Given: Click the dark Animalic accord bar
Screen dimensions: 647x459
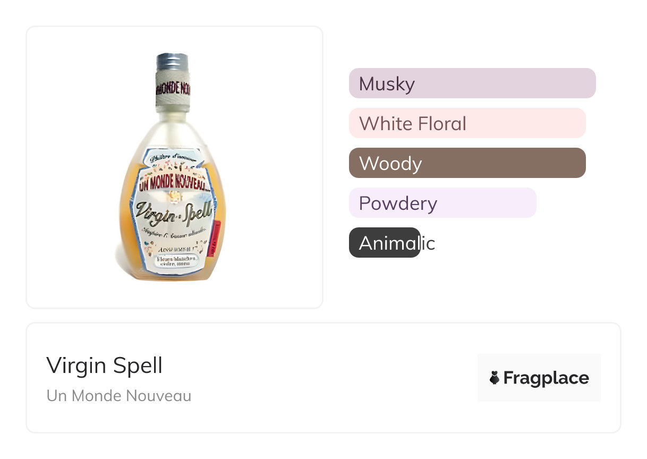Looking at the screenshot, I should [x=384, y=243].
